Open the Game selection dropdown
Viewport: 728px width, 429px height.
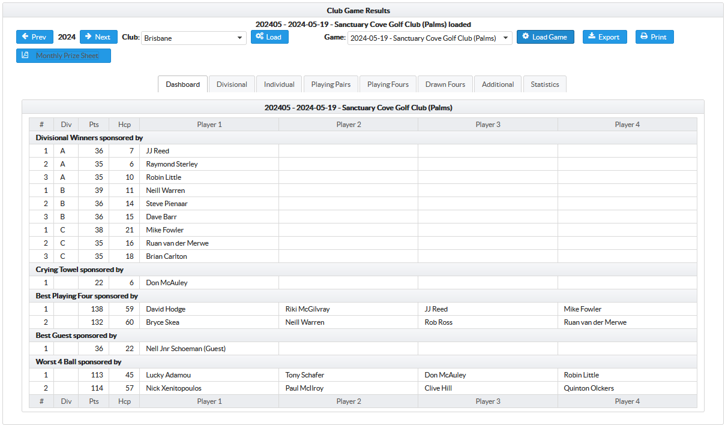pos(430,38)
